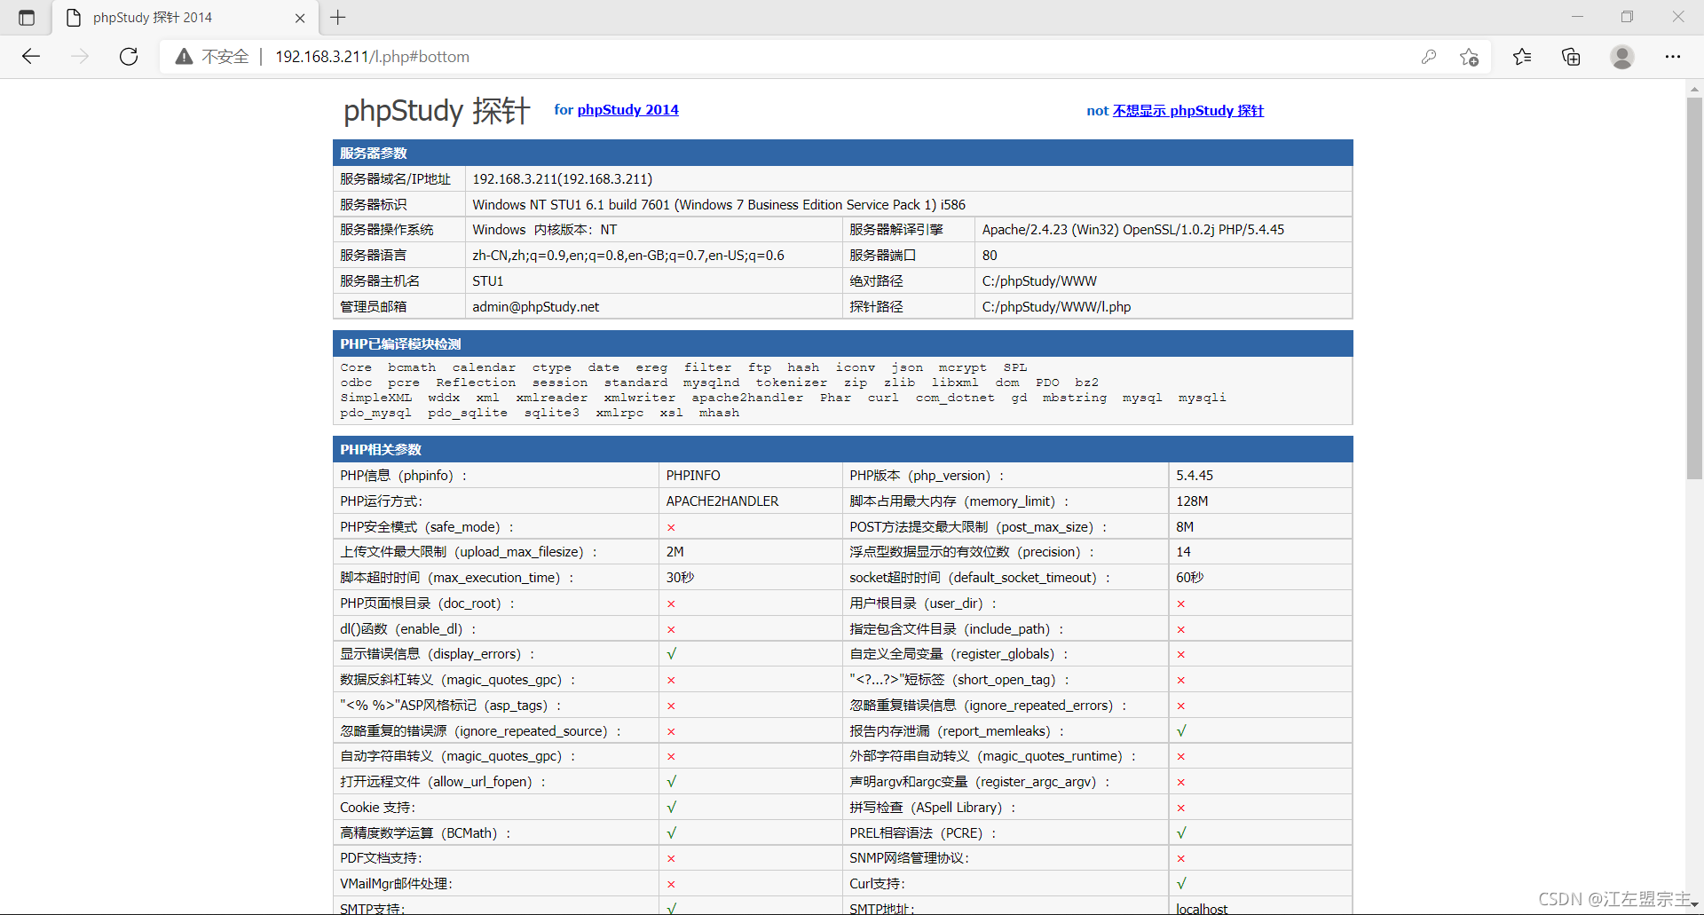Click the upload_max_filesize value 2M

674,552
